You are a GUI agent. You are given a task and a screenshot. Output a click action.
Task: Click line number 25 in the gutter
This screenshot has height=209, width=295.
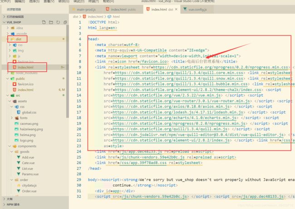click(79, 157)
